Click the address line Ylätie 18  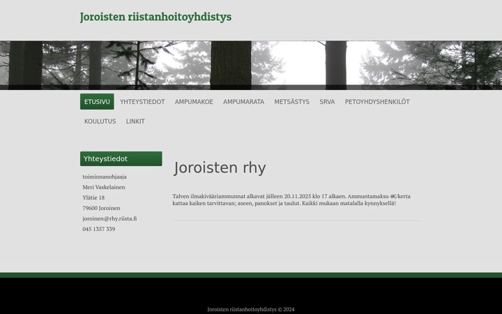[93, 197]
